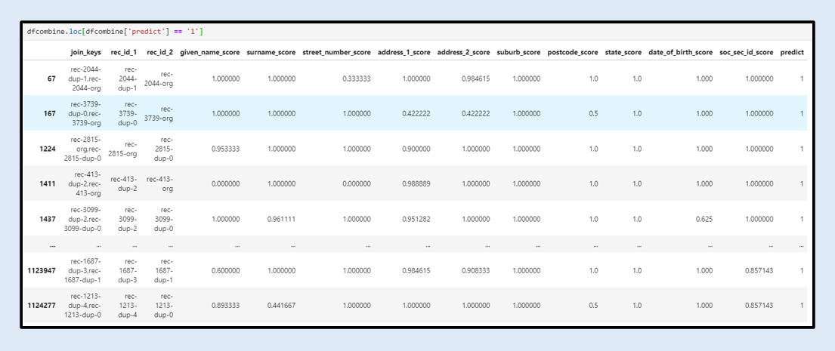The image size is (835, 351).
Task: Click given_name_score value 0.893333 in row 1124277
Action: click(226, 305)
